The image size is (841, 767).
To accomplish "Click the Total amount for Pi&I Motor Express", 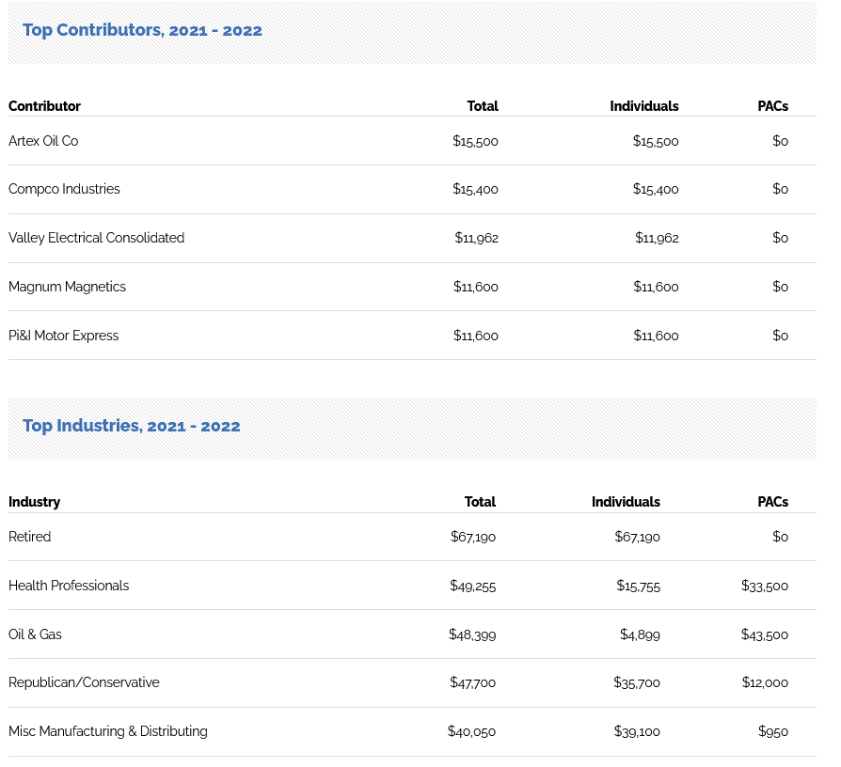I will click(476, 336).
